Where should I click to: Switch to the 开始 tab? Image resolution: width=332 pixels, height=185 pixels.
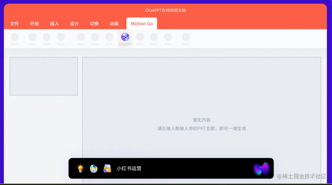point(34,23)
